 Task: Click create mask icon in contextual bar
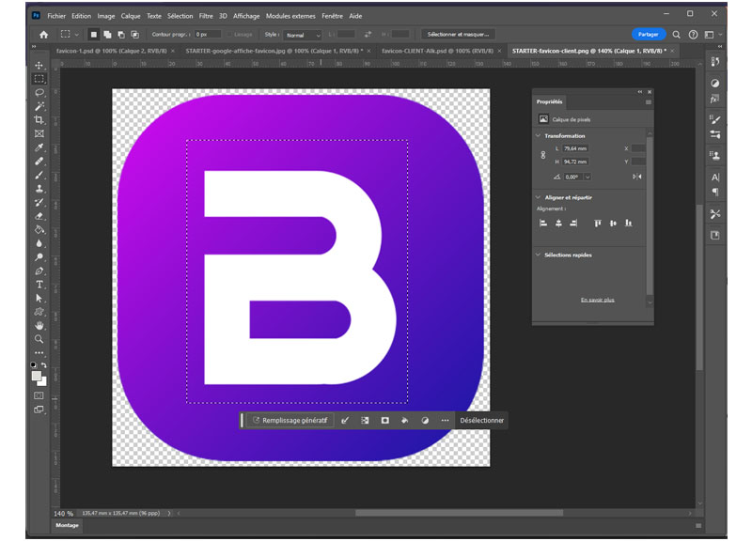384,420
